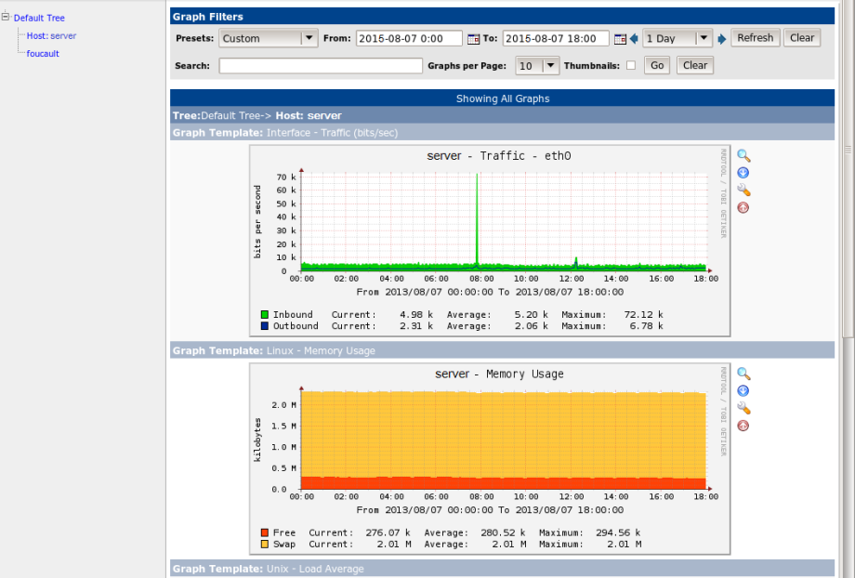Image resolution: width=855 pixels, height=578 pixels.
Task: Click the Showing All Graphs header
Action: click(502, 99)
